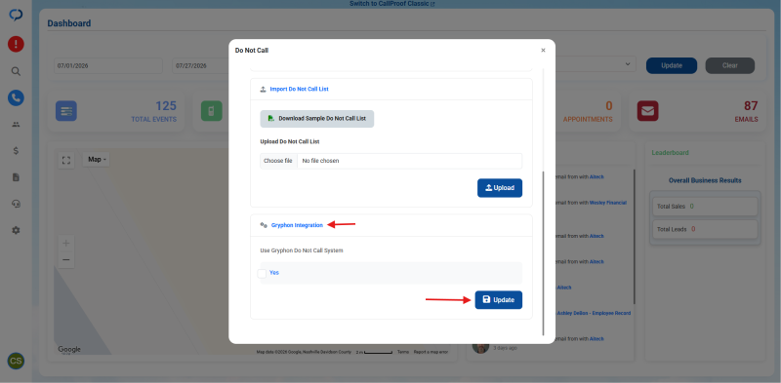The height and width of the screenshot is (383, 781).
Task: Click the Choose file button
Action: [x=278, y=161]
